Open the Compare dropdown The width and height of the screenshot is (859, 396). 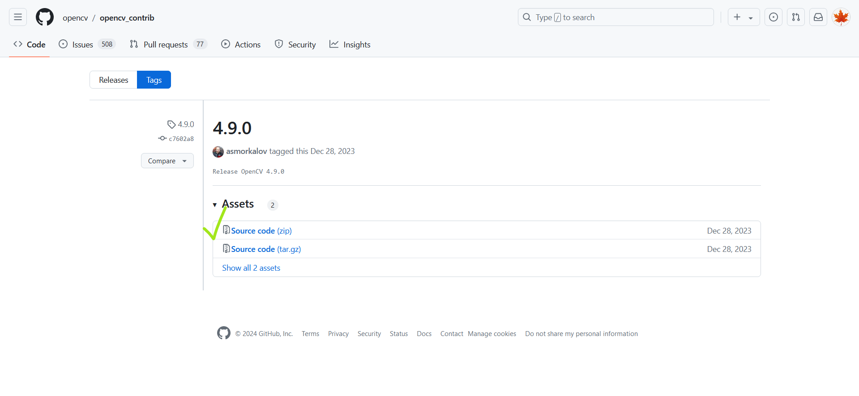tap(167, 161)
